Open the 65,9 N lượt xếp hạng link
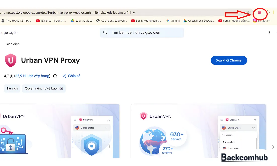Screen dimensions: 277x166 pyautogui.click(x=33, y=76)
